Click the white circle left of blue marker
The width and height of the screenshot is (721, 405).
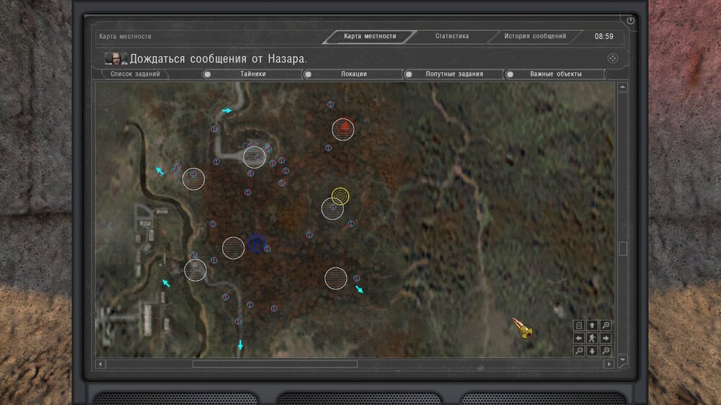click(x=233, y=248)
